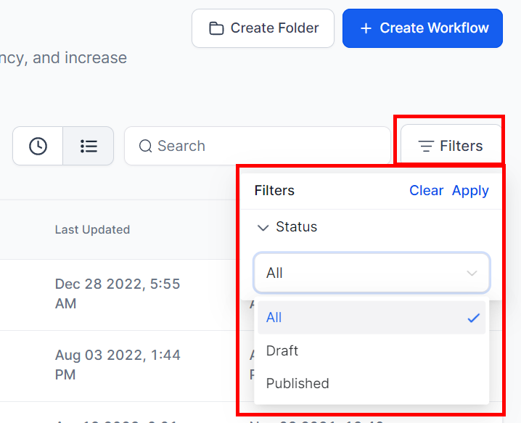The width and height of the screenshot is (521, 423).
Task: Focus the Search input field
Action: pos(268,146)
